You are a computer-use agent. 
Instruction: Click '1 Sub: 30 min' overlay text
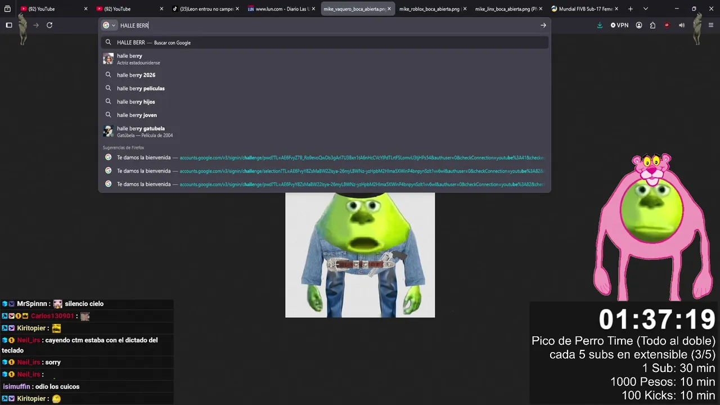coord(679,368)
